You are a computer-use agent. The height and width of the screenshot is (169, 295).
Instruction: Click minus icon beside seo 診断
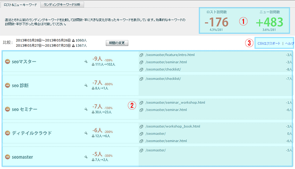7,86
